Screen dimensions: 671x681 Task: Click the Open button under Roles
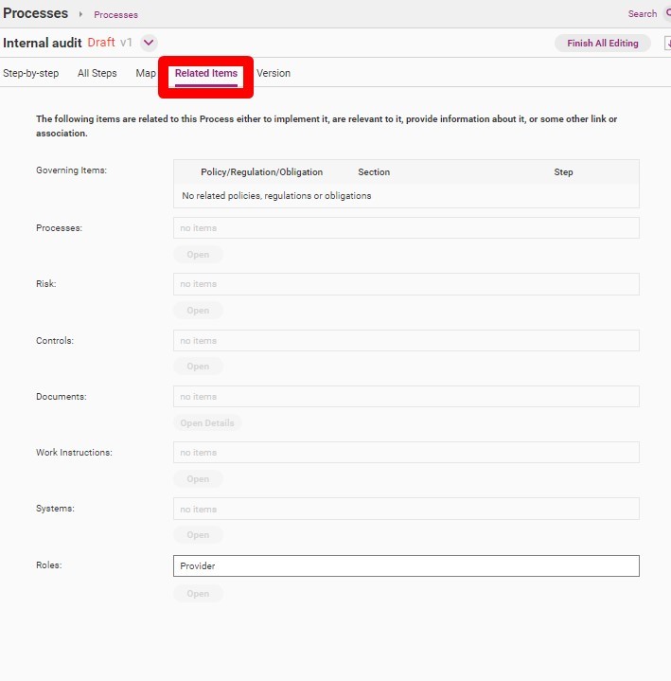pos(198,594)
